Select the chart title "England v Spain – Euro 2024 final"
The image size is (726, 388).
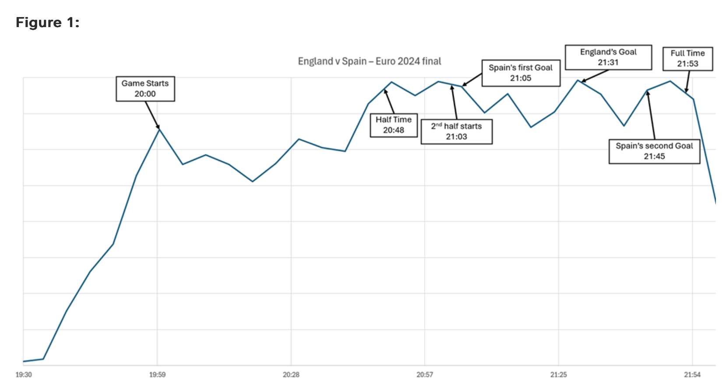[x=369, y=61]
